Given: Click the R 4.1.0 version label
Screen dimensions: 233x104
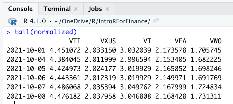Looking at the screenshot, I should pyautogui.click(x=34, y=21).
